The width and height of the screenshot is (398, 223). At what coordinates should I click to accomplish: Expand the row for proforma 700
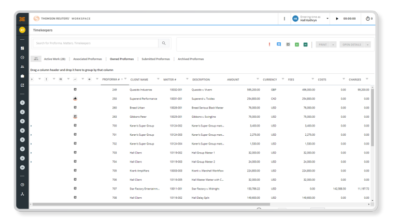pyautogui.click(x=31, y=125)
